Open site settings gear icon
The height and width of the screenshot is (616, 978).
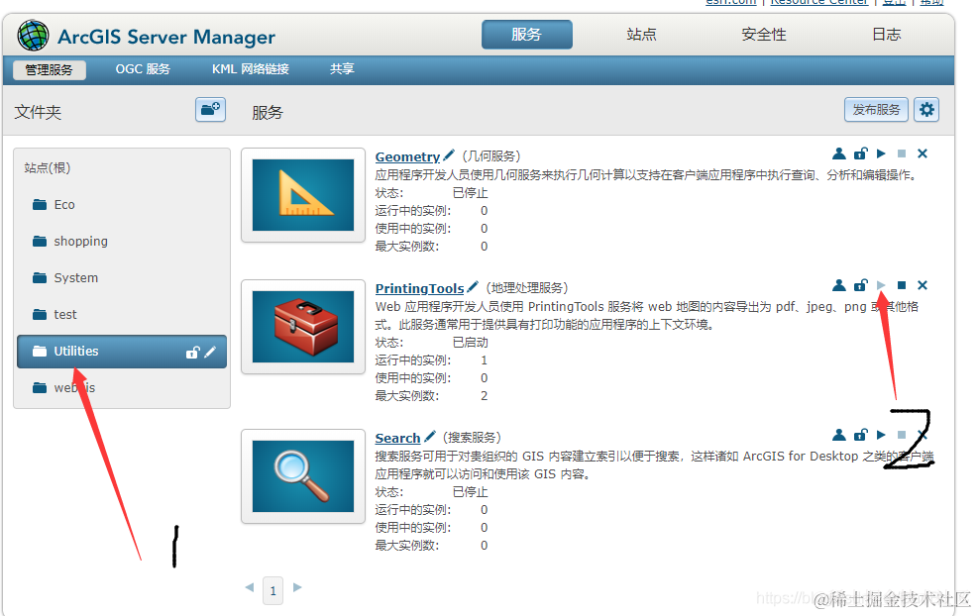(x=926, y=110)
